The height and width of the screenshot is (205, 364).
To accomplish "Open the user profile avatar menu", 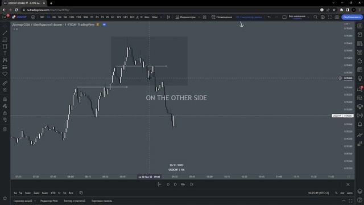I will (x=5, y=17).
